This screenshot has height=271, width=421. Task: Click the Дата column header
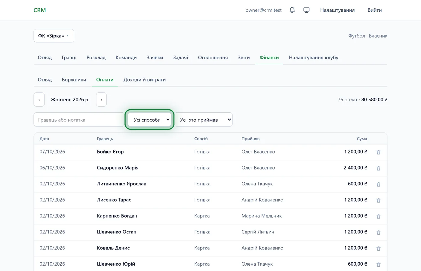coord(44,139)
